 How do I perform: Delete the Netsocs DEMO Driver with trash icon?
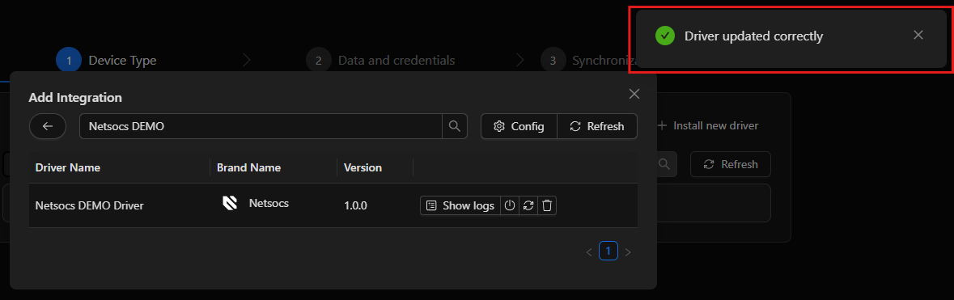547,205
